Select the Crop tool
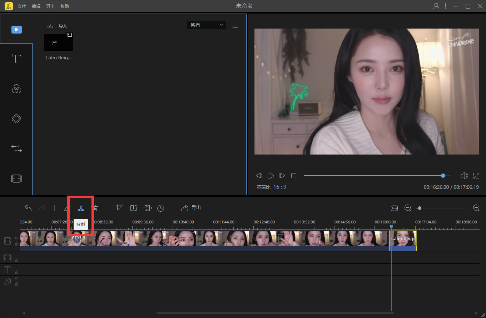Viewport: 486px width, 318px height. tap(120, 208)
